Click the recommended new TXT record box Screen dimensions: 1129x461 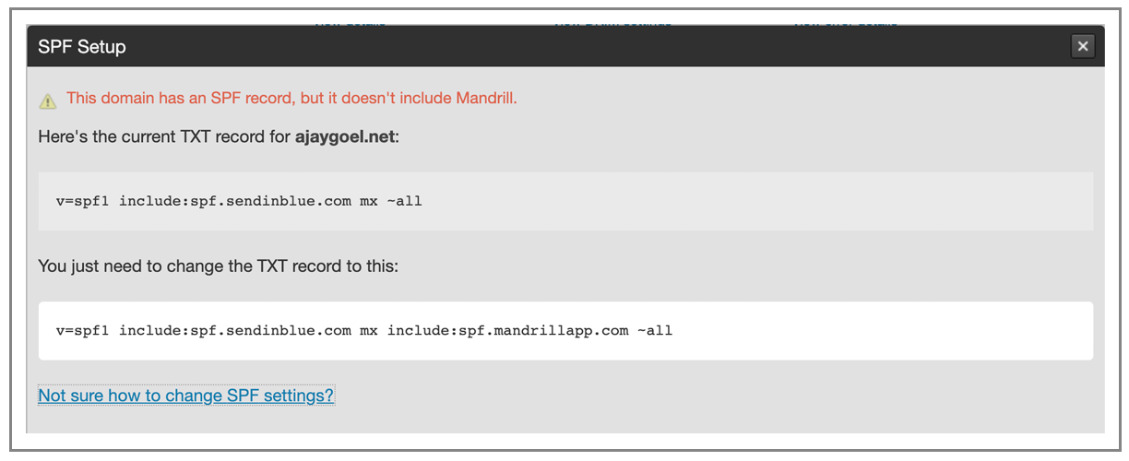click(x=565, y=330)
